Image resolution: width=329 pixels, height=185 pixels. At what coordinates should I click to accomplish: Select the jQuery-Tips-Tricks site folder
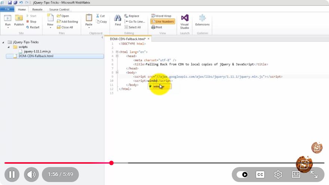pos(26,42)
